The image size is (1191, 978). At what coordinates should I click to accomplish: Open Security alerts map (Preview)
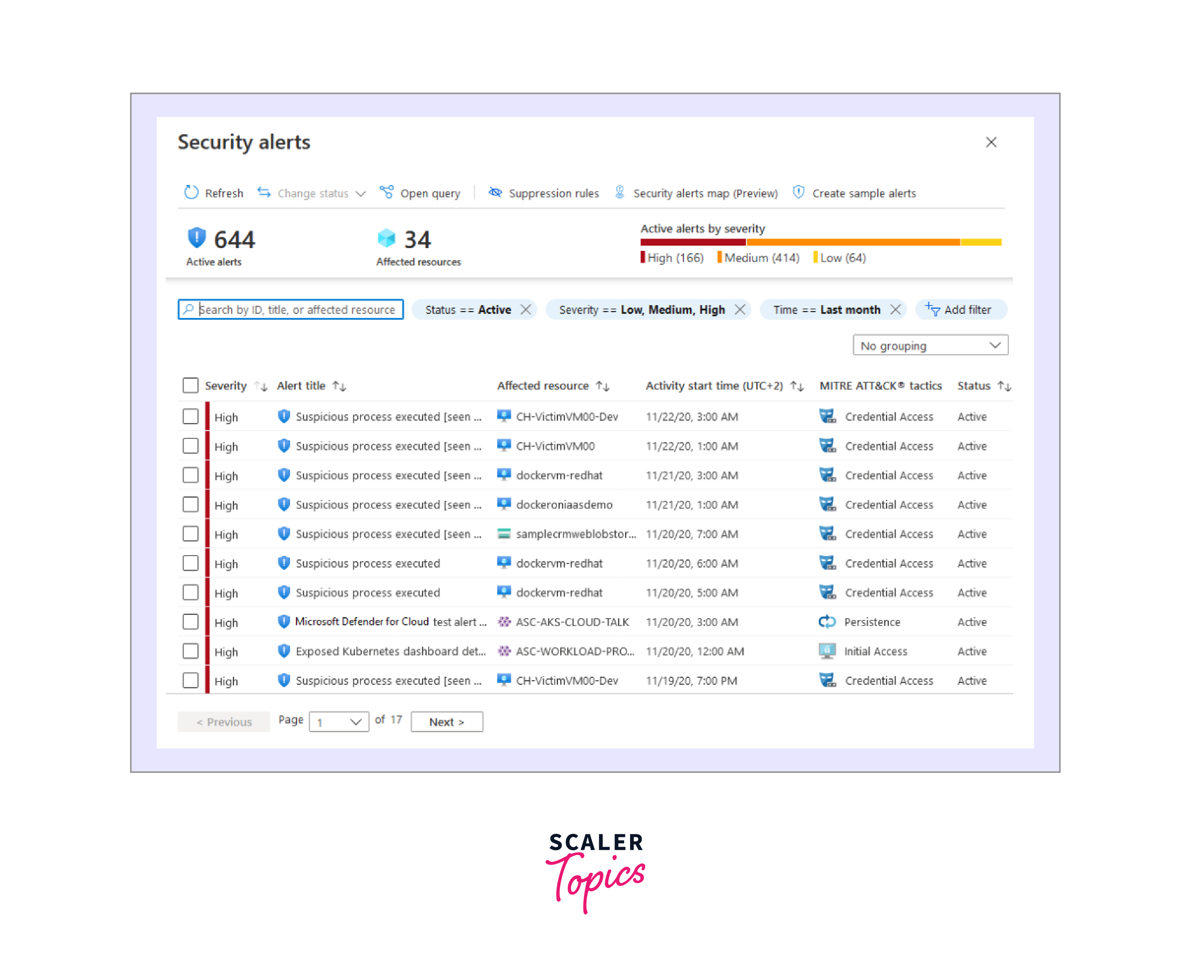[x=705, y=193]
